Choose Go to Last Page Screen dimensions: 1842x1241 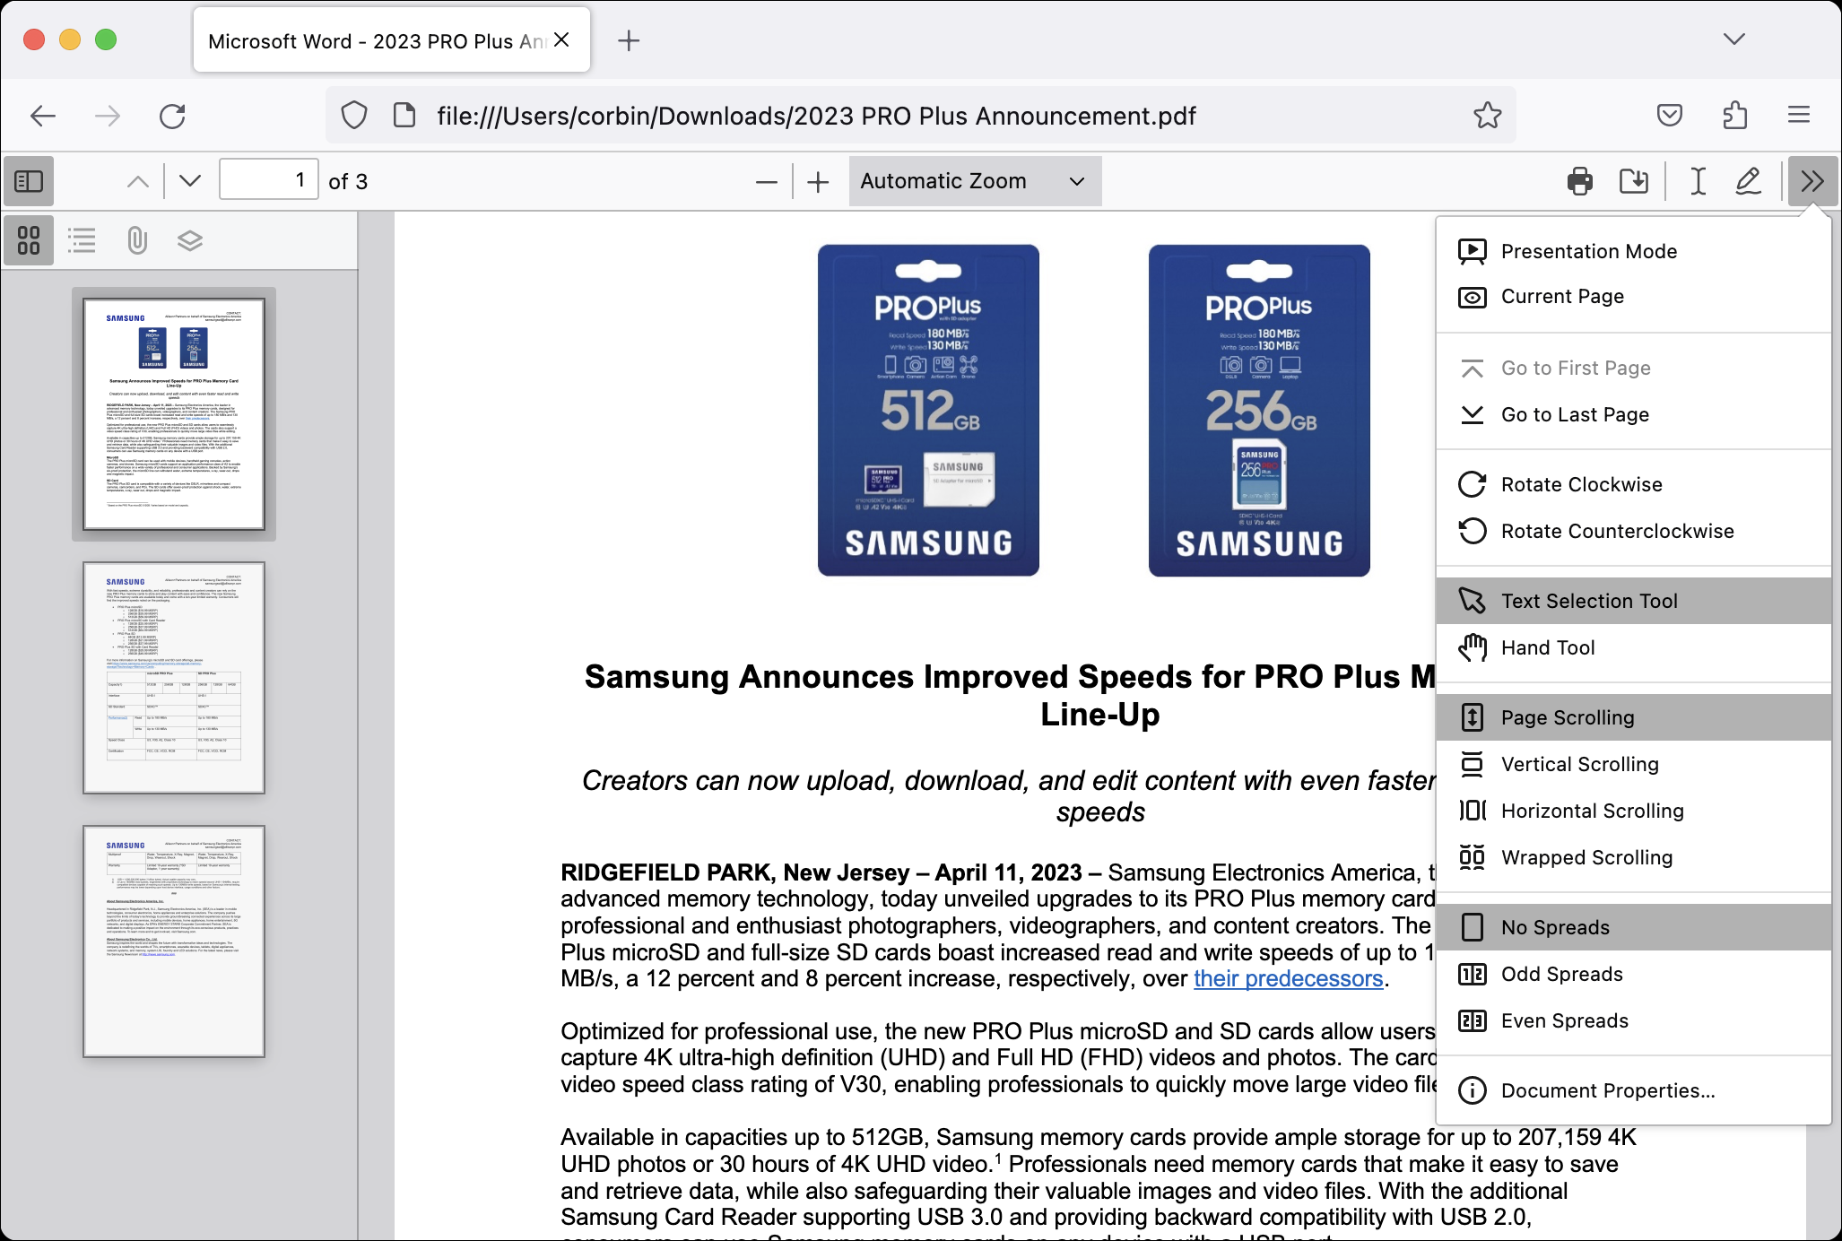click(x=1633, y=414)
